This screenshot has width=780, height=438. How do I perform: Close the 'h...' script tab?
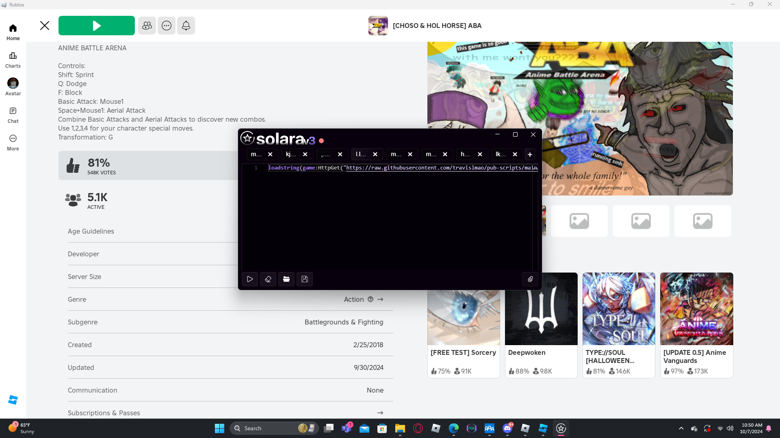pos(480,155)
